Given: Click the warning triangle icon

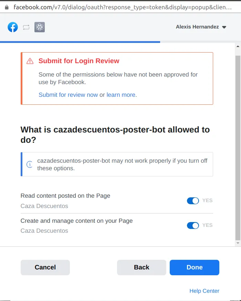Looking at the screenshot, I should pyautogui.click(x=30, y=61).
